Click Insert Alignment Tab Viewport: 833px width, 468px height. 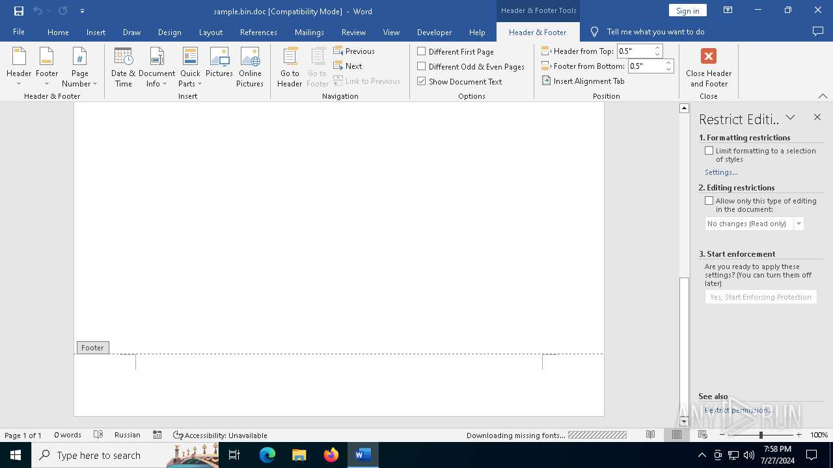click(583, 81)
